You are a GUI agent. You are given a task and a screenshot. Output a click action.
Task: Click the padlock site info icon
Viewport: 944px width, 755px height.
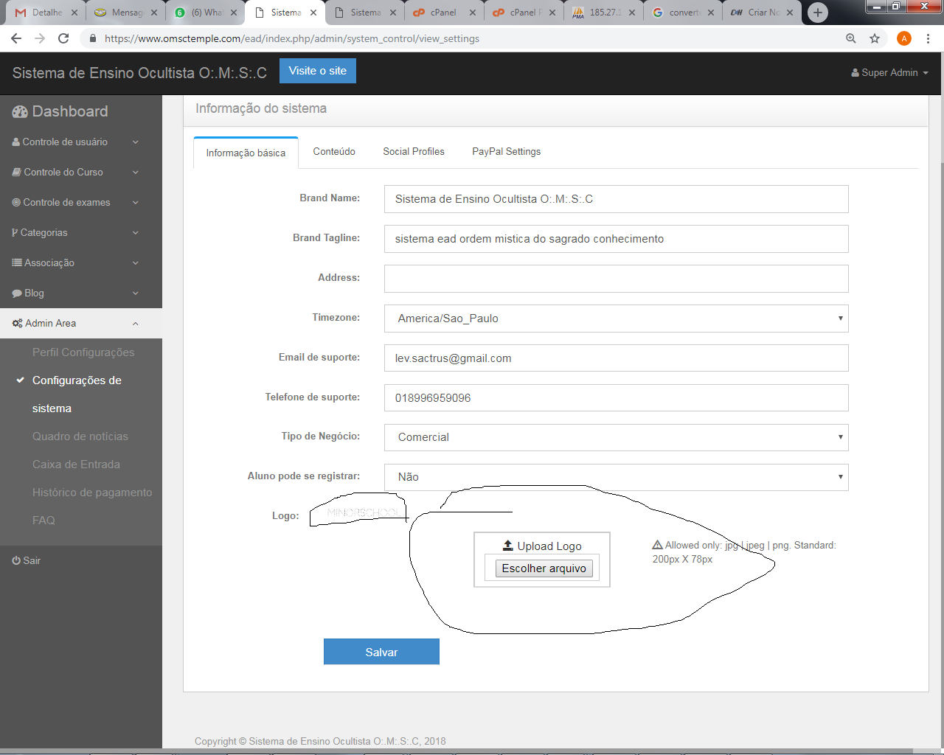point(93,38)
